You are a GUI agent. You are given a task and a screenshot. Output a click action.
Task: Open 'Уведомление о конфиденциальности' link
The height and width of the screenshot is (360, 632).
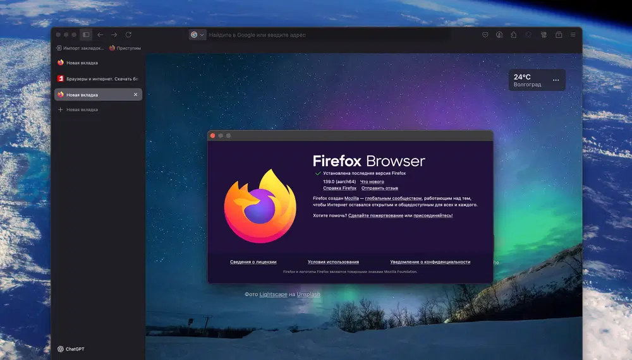pos(430,261)
